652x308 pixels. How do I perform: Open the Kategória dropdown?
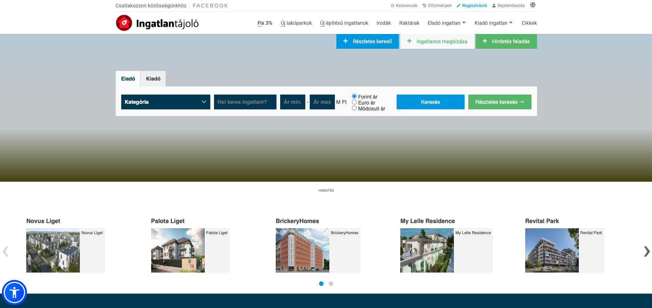coord(166,102)
